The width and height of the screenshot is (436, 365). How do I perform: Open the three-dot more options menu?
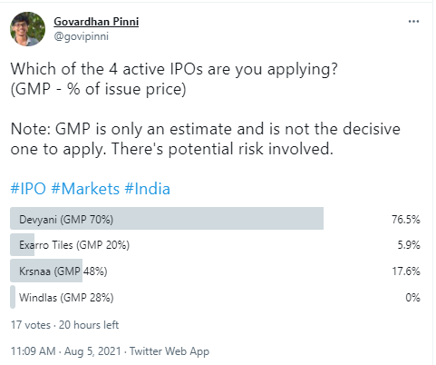point(413,22)
